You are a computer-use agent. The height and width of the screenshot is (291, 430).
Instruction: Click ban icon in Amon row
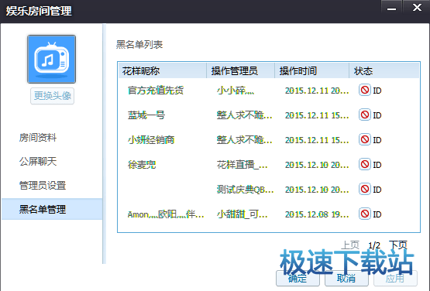(365, 214)
